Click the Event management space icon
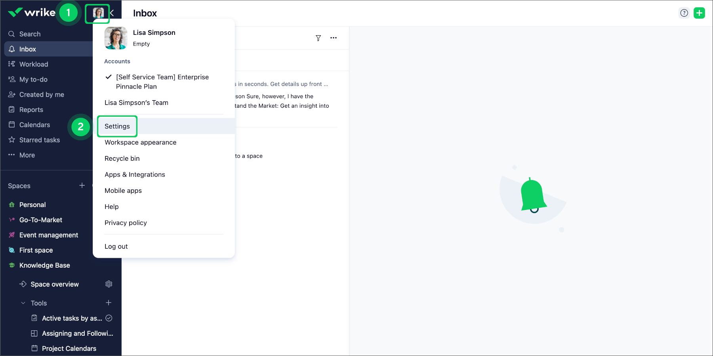 pyautogui.click(x=11, y=235)
